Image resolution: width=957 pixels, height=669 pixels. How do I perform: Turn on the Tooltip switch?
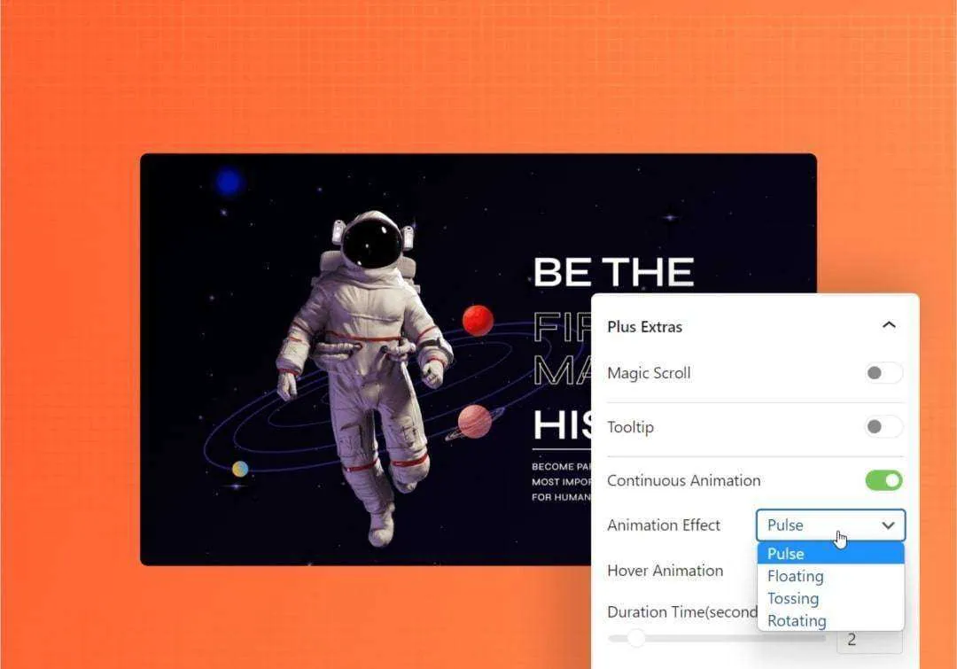pyautogui.click(x=883, y=427)
